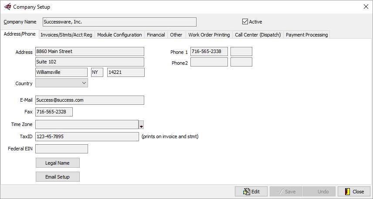The image size is (373, 199).
Task: Toggle the Active checkbox
Action: click(245, 22)
